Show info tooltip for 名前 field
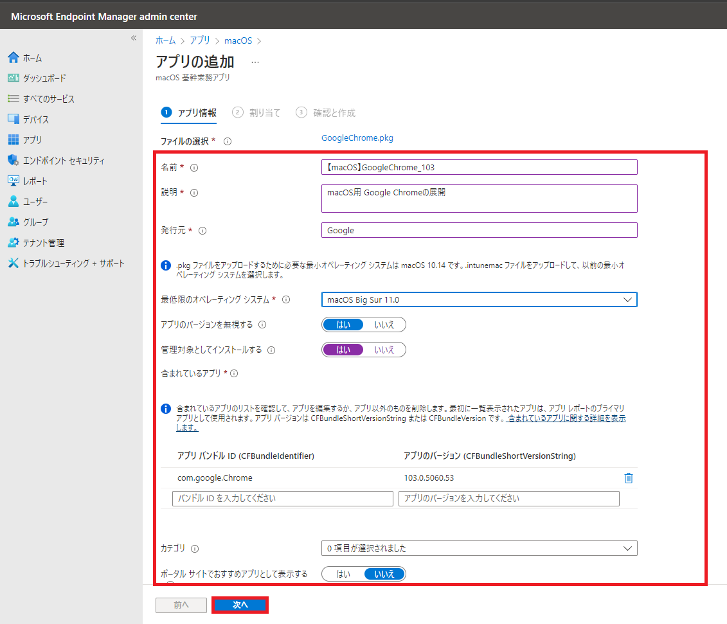 pos(194,168)
